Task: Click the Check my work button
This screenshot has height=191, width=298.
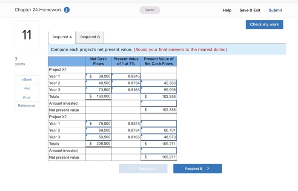Action: 264,25
